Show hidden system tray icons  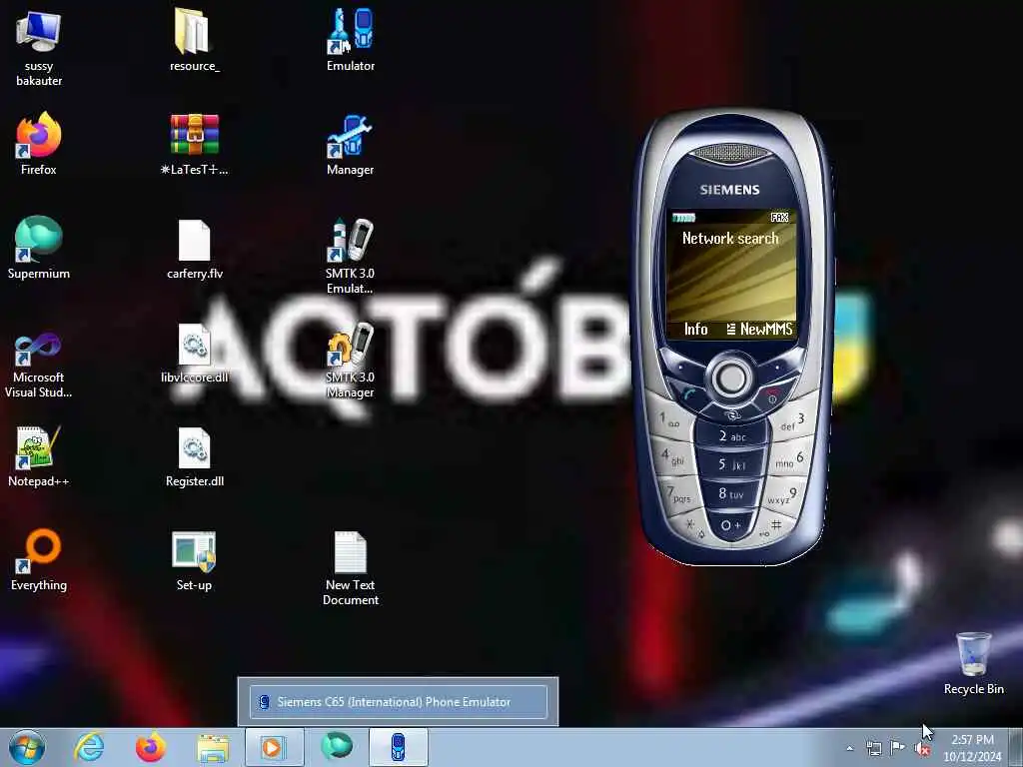pos(849,748)
